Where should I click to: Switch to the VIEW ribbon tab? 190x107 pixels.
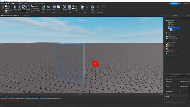[x=36, y=4]
